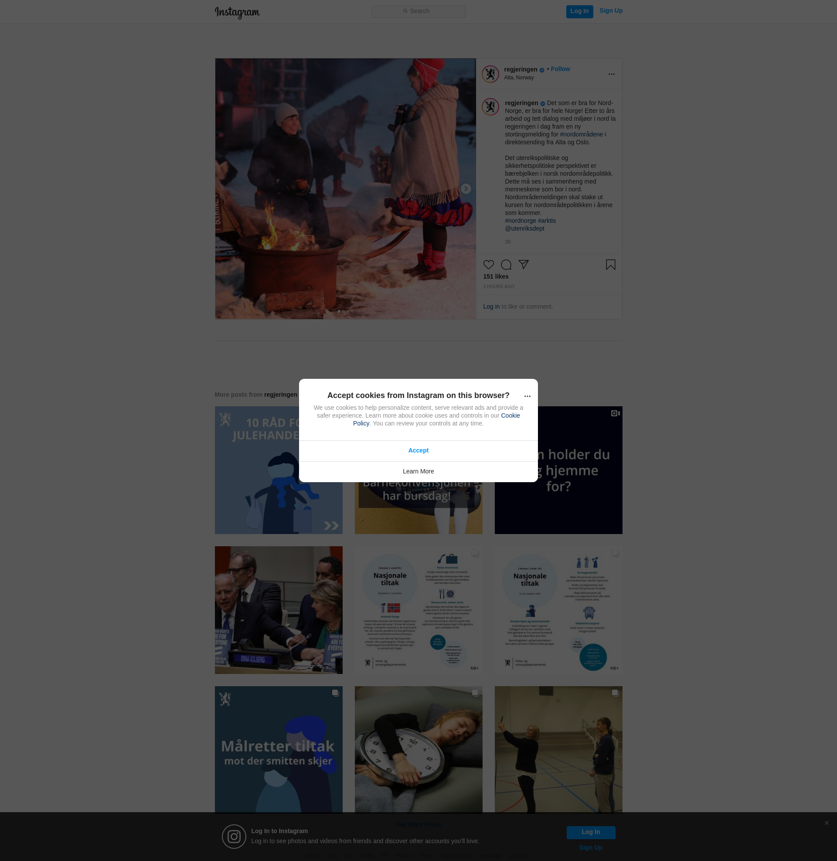Click Sign Up in the header

pyautogui.click(x=611, y=11)
